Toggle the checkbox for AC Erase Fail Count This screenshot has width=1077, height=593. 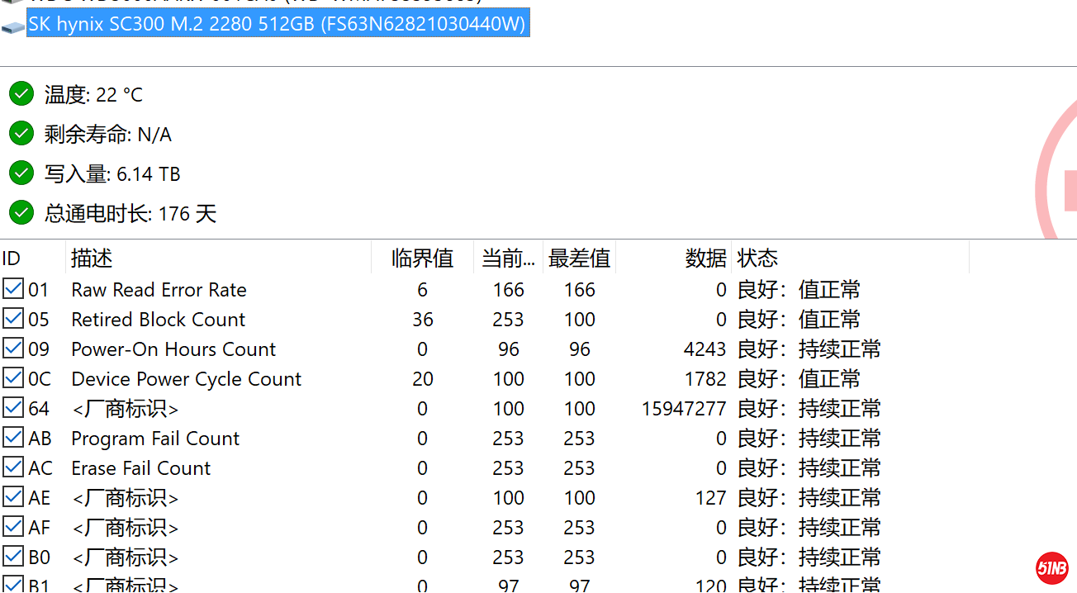[13, 467]
